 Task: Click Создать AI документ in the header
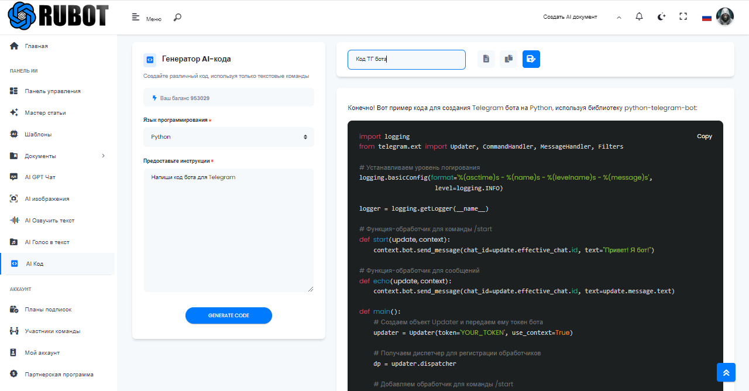tap(570, 17)
